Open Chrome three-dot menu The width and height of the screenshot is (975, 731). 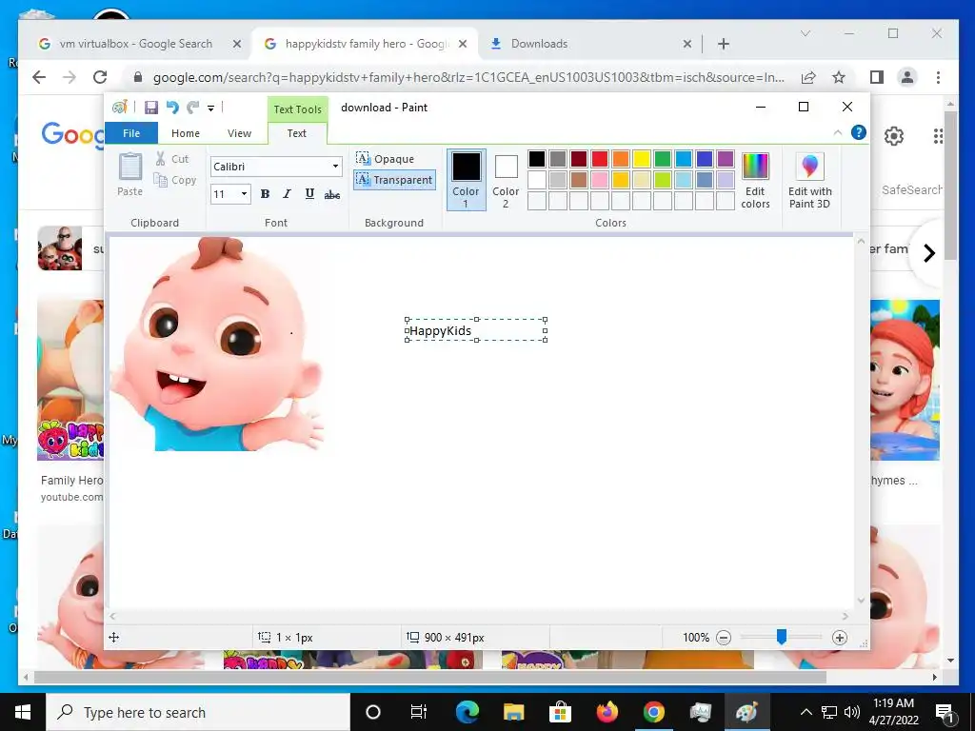tap(938, 77)
